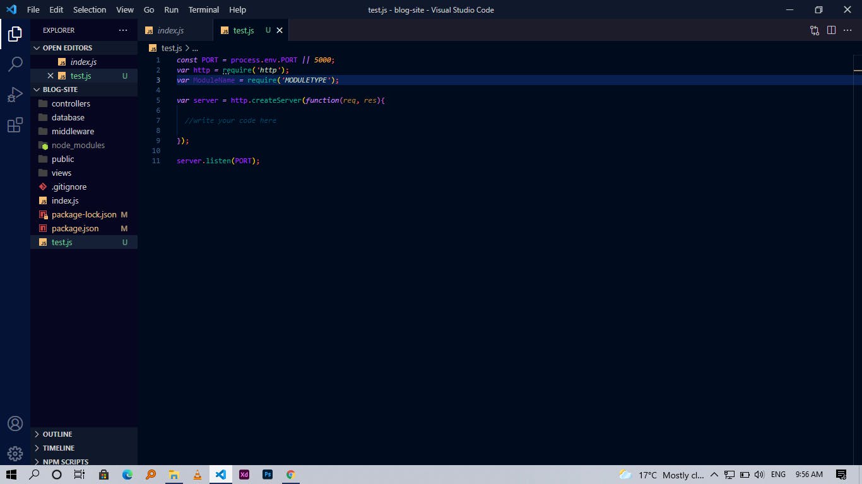Expand the NPM Scripts section
The height and width of the screenshot is (484, 862).
point(84,461)
